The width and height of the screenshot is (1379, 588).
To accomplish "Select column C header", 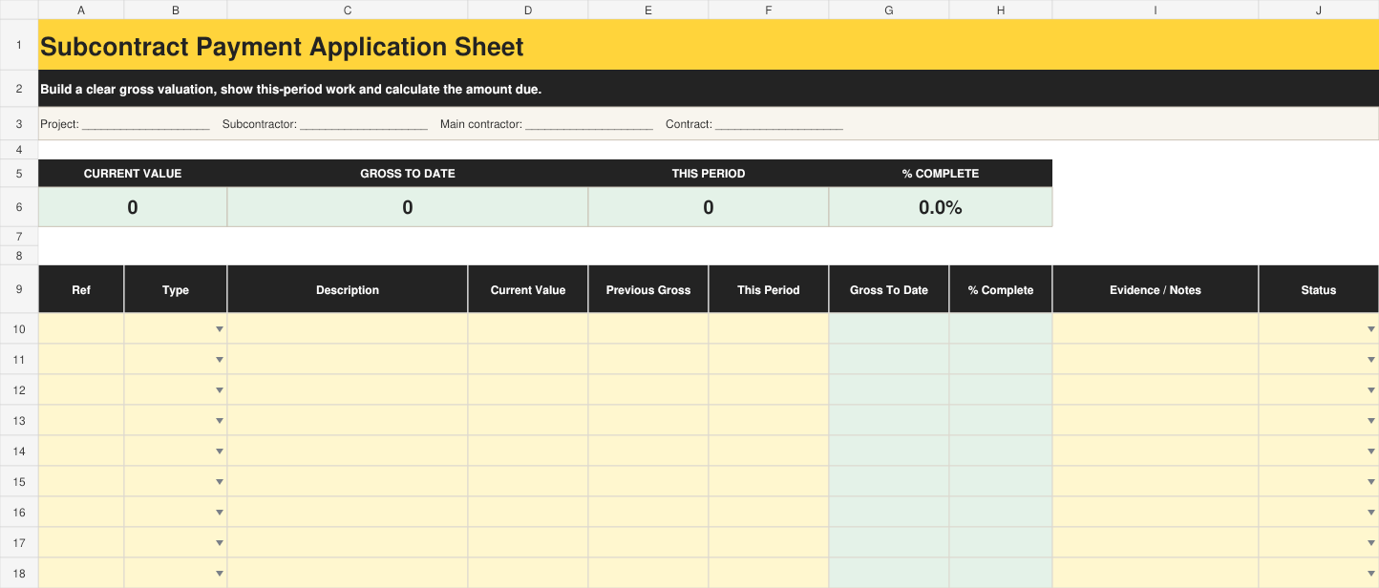I will (x=348, y=10).
